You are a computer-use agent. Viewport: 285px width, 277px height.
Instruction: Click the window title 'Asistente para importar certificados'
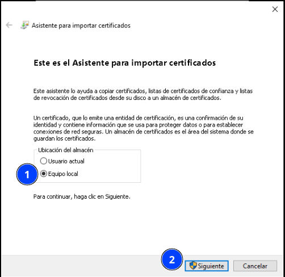click(81, 26)
